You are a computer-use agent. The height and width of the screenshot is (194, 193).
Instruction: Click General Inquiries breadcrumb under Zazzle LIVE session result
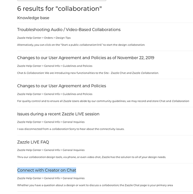[74, 122]
